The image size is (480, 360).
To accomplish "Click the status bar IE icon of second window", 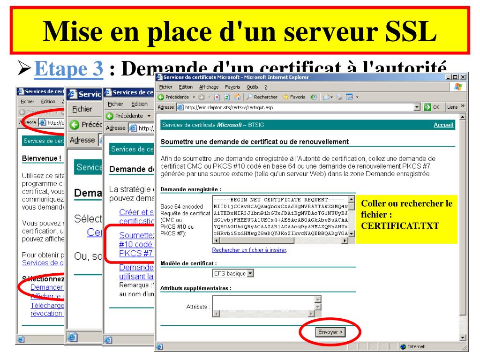I will [73, 337].
